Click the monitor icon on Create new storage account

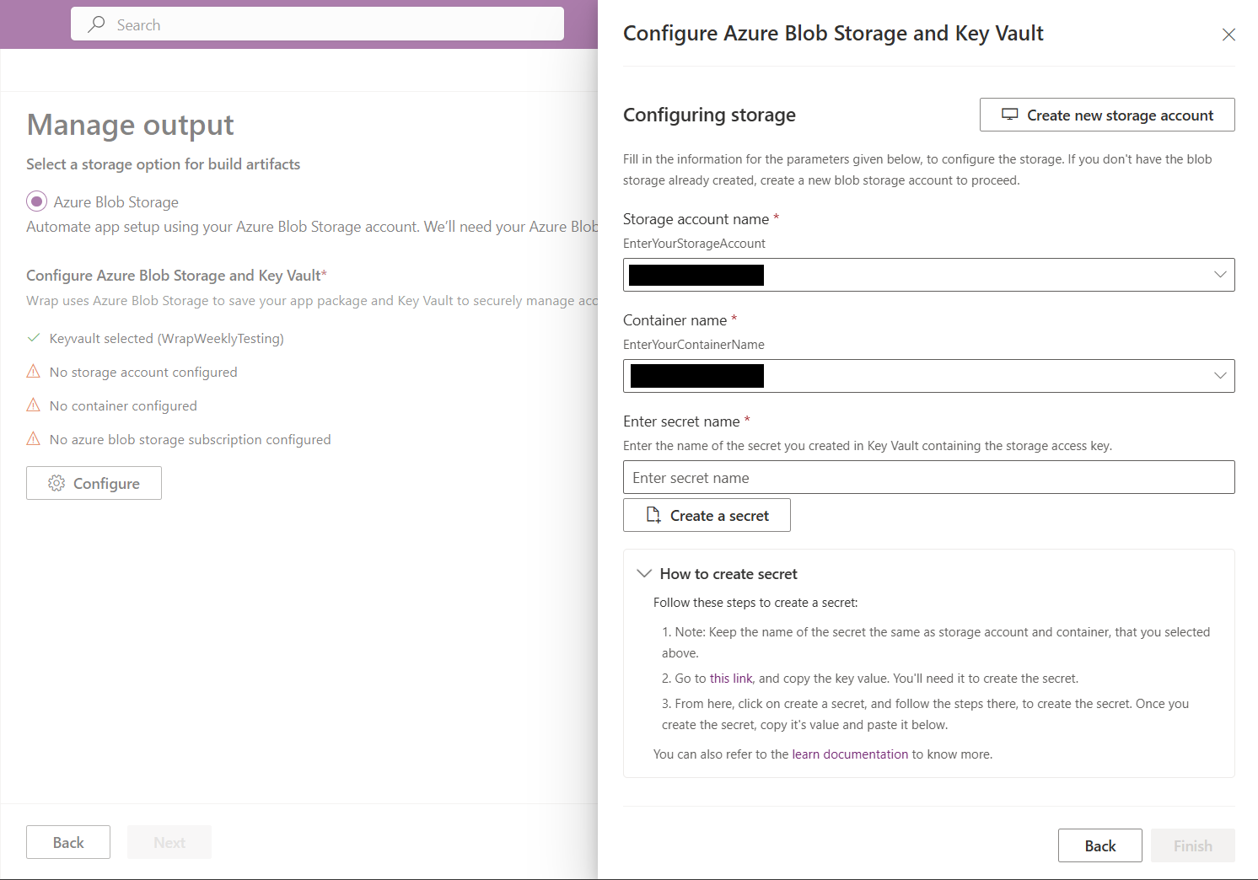pyautogui.click(x=1009, y=115)
